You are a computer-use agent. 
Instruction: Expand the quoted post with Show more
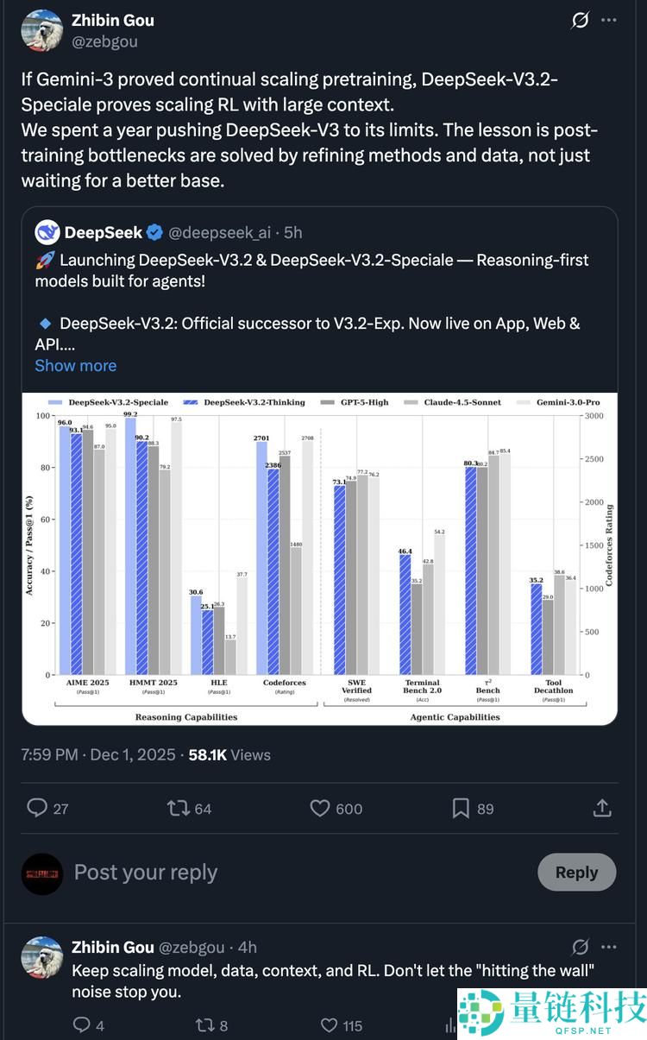(75, 365)
